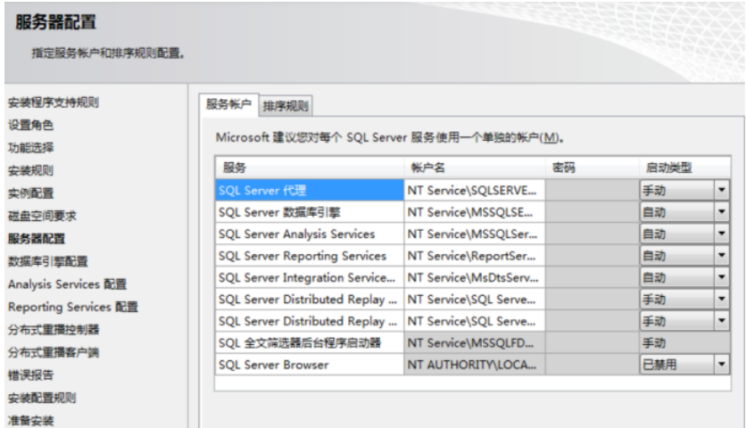The height and width of the screenshot is (428, 747).
Task: Open startup type dropdown for Reporting Services
Action: point(722,256)
